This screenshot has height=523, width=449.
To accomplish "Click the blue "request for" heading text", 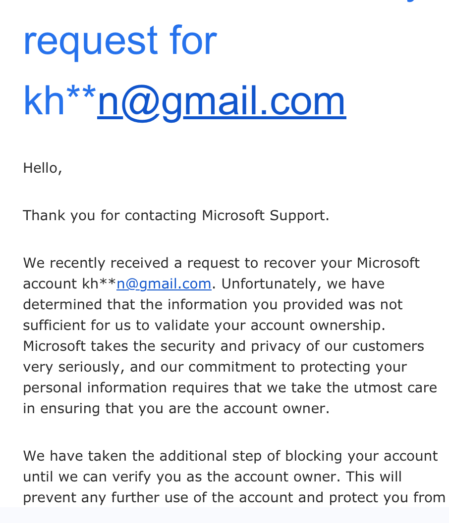I will [120, 40].
